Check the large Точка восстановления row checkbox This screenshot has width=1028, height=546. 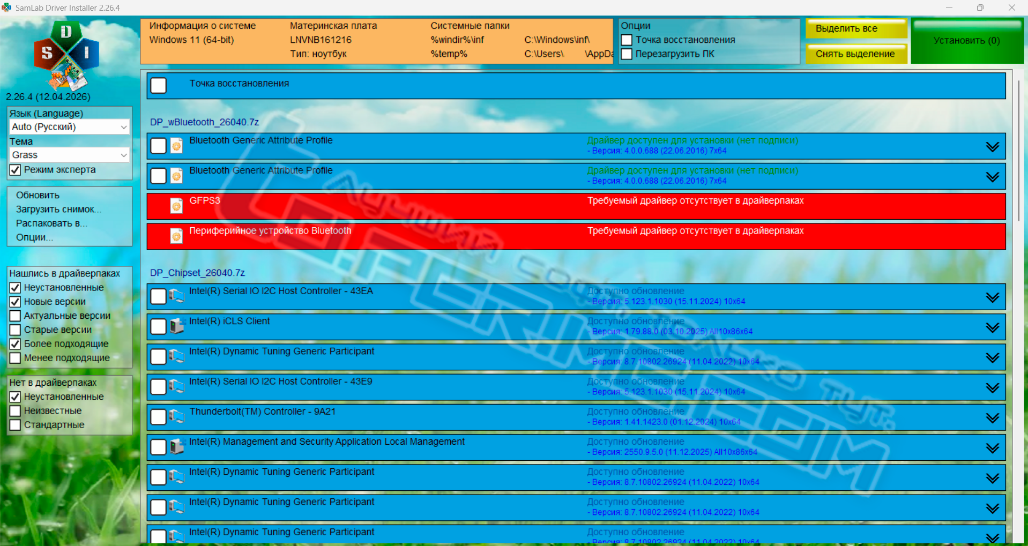pos(159,85)
